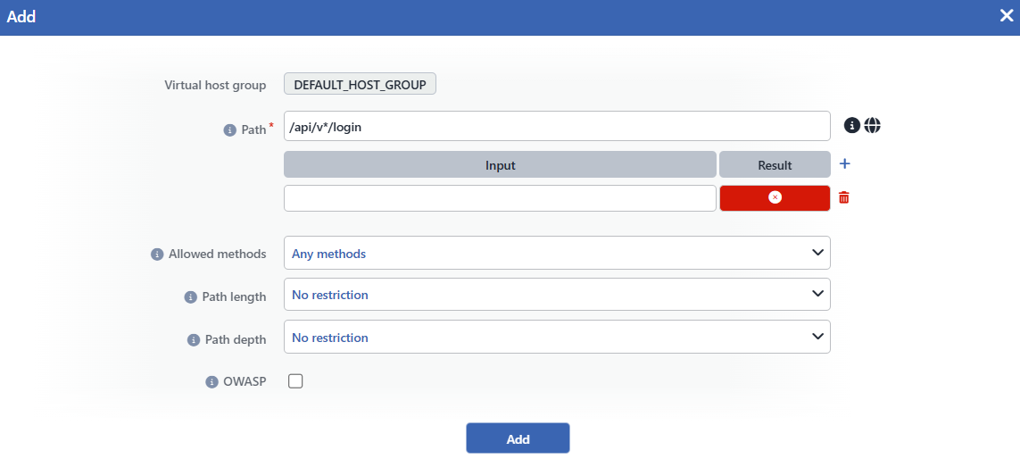Click the Add button at the bottom
This screenshot has width=1020, height=459.
[x=518, y=438]
